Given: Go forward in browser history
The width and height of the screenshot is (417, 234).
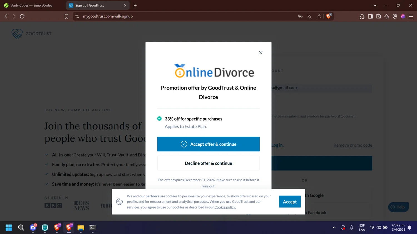Looking at the screenshot, I should click(x=14, y=16).
